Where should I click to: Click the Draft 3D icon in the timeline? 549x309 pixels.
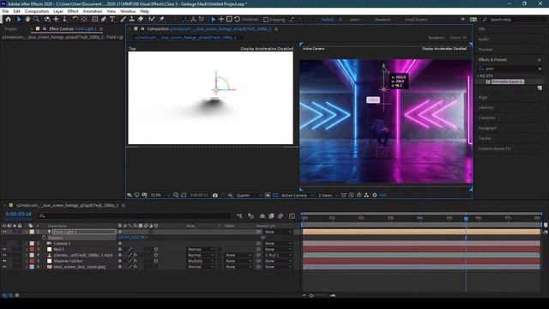tap(250, 216)
